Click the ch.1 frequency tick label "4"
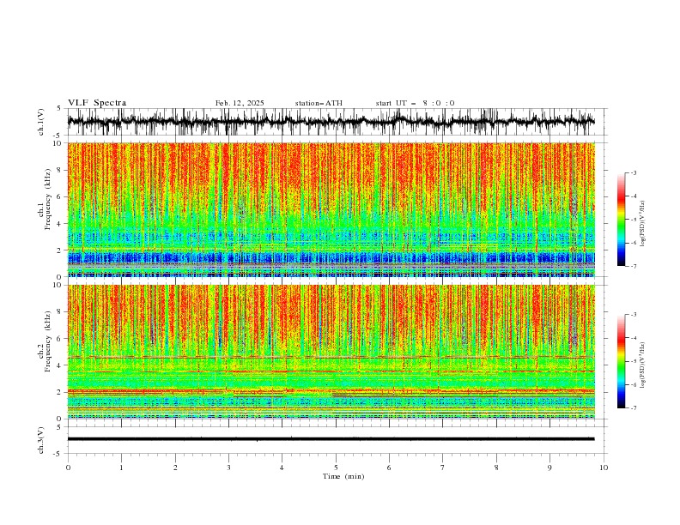The width and height of the screenshot is (680, 525). click(x=59, y=224)
